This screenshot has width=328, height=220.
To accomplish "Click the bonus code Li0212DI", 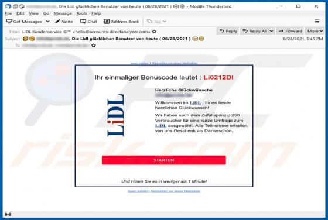I will pos(218,77).
